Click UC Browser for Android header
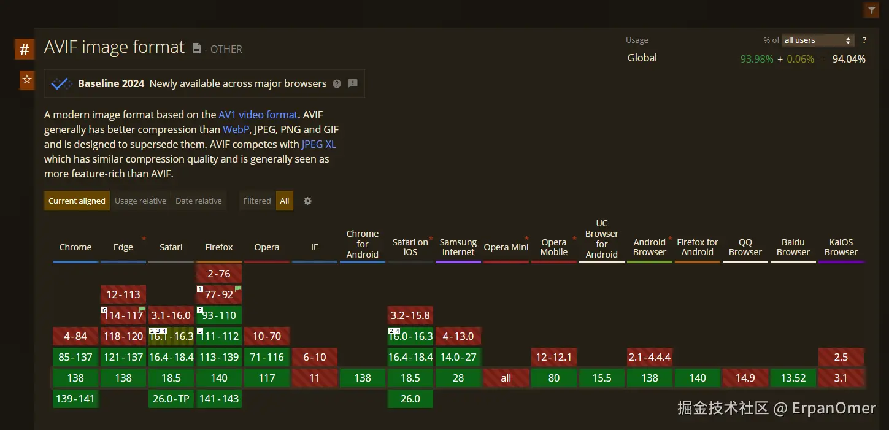Image resolution: width=889 pixels, height=430 pixels. [602, 239]
